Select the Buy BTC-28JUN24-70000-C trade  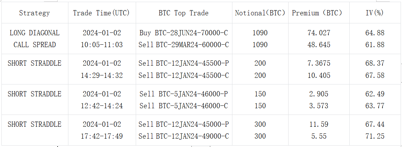coord(183,33)
